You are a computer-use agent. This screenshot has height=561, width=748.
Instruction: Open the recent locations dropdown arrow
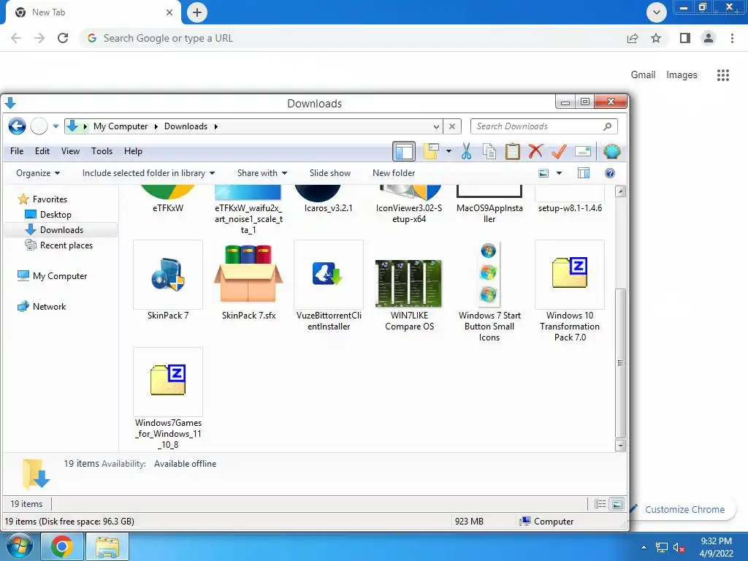(56, 126)
